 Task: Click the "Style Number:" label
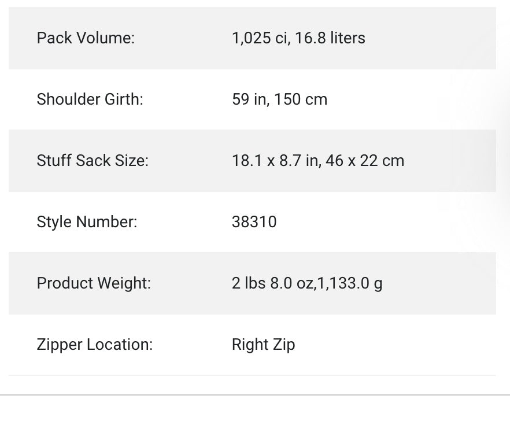pos(87,222)
